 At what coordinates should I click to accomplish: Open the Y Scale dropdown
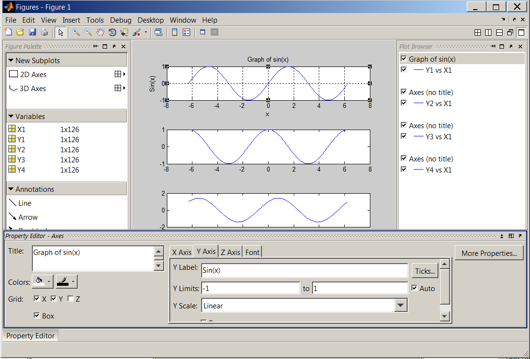[x=401, y=305]
